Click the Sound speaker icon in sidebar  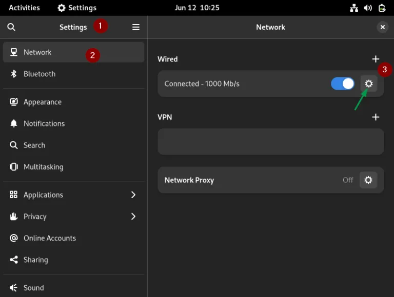click(13, 288)
